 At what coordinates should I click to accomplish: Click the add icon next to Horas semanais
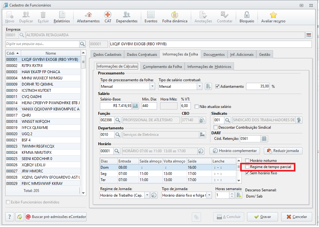click(x=239, y=195)
